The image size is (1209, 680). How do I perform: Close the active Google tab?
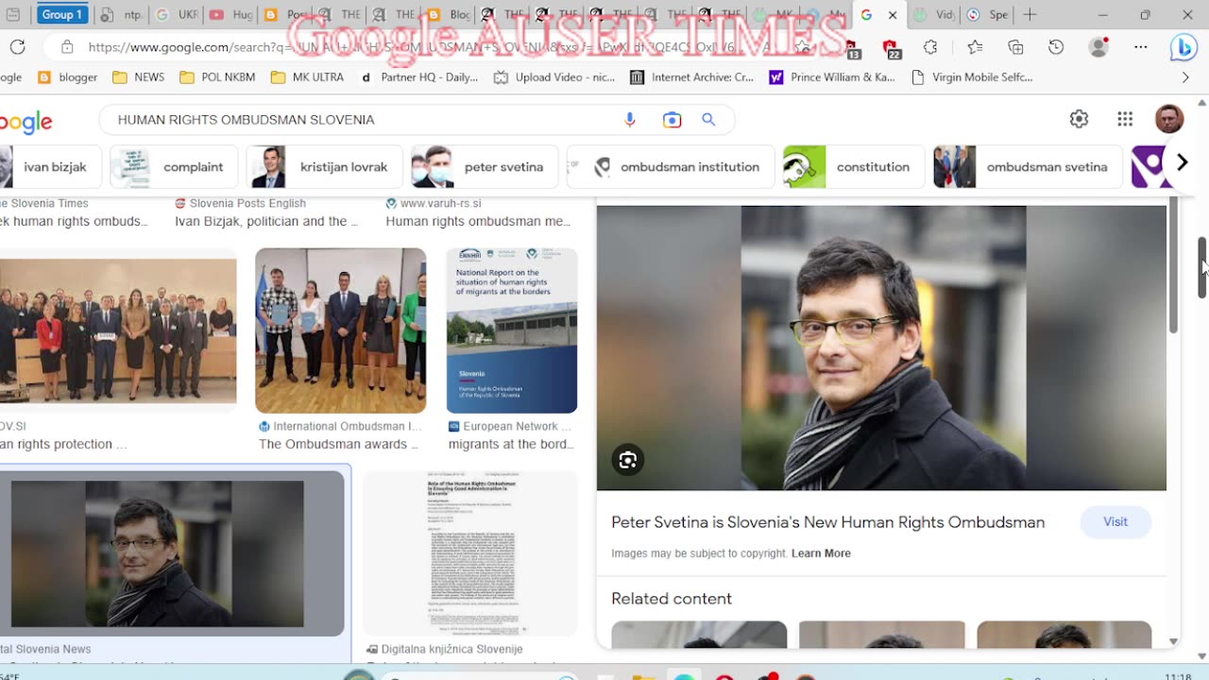tap(892, 15)
